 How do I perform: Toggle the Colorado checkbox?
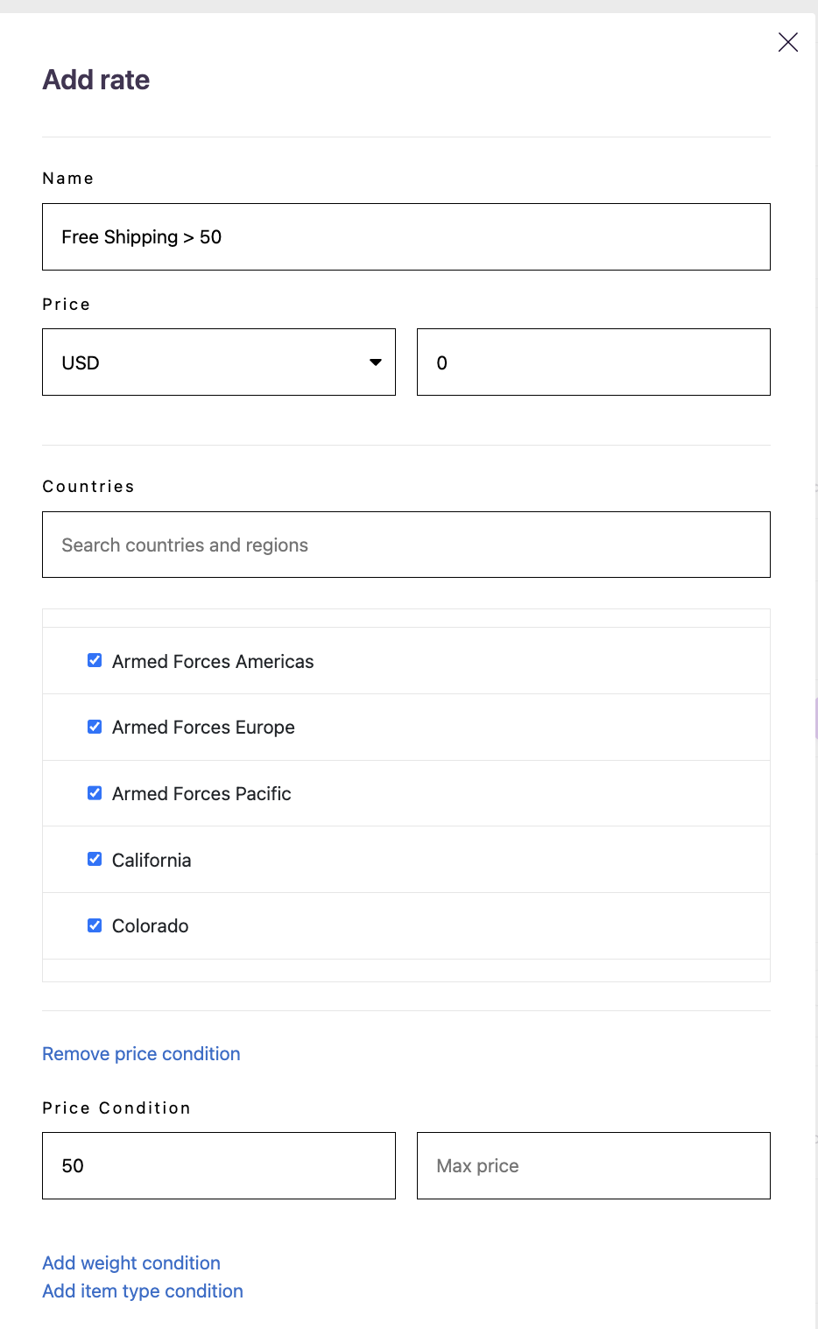click(x=95, y=925)
